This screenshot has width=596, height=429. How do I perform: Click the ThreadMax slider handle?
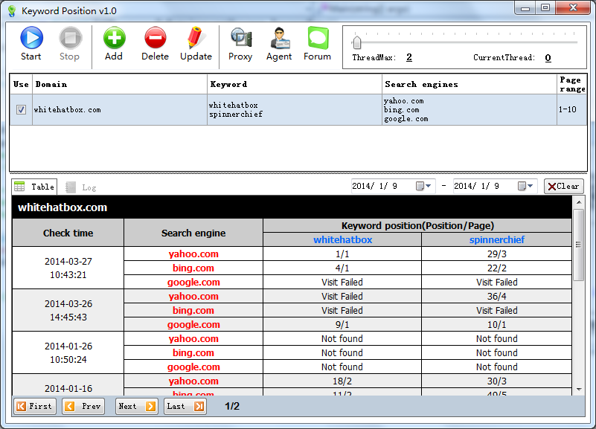[x=357, y=42]
